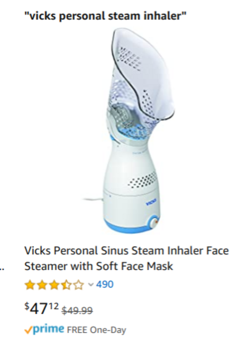
Task: Click the orange Prime checkmark icon
Action: (x=29, y=330)
